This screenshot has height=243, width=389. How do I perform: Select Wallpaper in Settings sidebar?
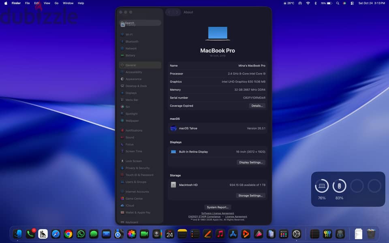coord(140,121)
